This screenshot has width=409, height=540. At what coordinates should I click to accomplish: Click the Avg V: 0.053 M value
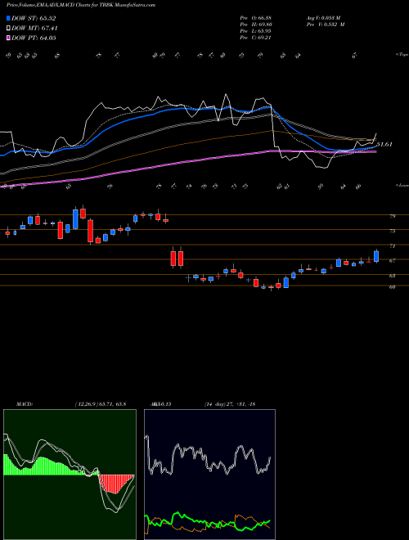pos(325,18)
